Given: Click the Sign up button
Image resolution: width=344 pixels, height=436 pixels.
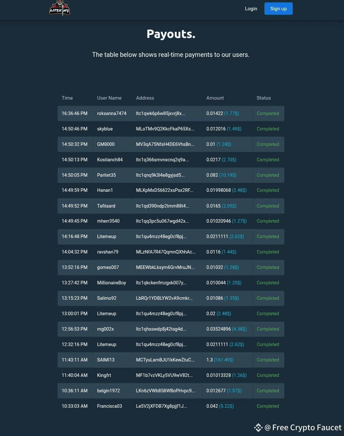Looking at the screenshot, I should click(279, 9).
